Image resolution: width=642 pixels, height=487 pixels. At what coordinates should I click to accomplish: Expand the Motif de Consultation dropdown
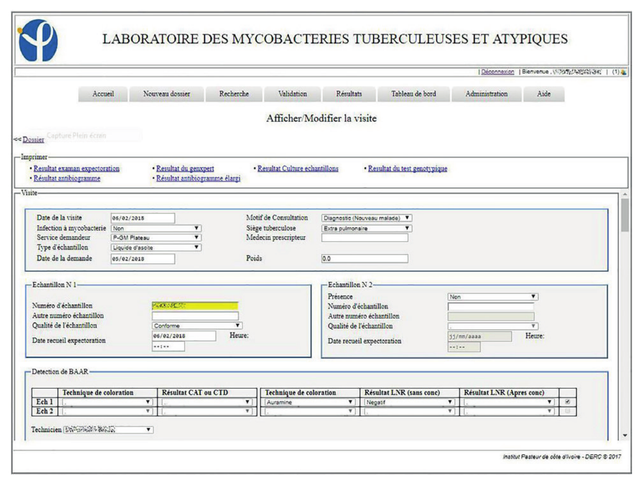(367, 218)
